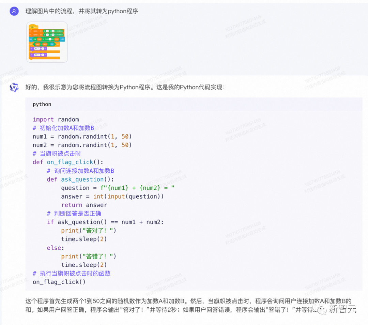The width and height of the screenshot is (368, 325).
Task: Select the import random code line
Action: tap(56, 119)
